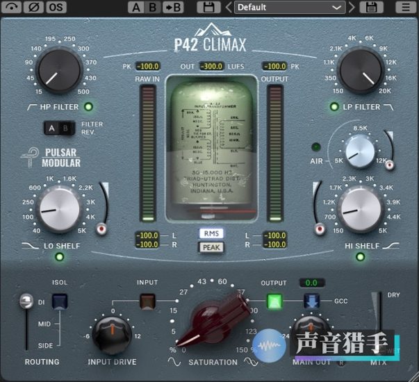The width and height of the screenshot is (419, 382).
Task: Click the LO SHELF frequency knob
Action: pos(59,209)
